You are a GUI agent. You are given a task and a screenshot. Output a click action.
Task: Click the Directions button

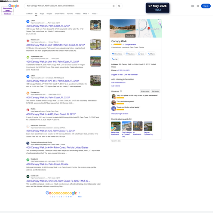coord(117,54)
